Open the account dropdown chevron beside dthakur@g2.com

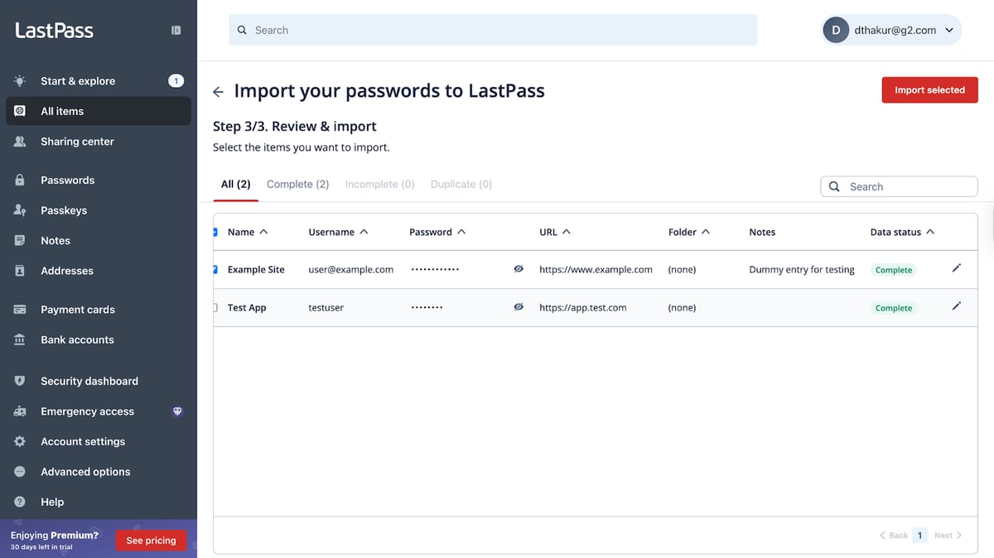pyautogui.click(x=949, y=31)
